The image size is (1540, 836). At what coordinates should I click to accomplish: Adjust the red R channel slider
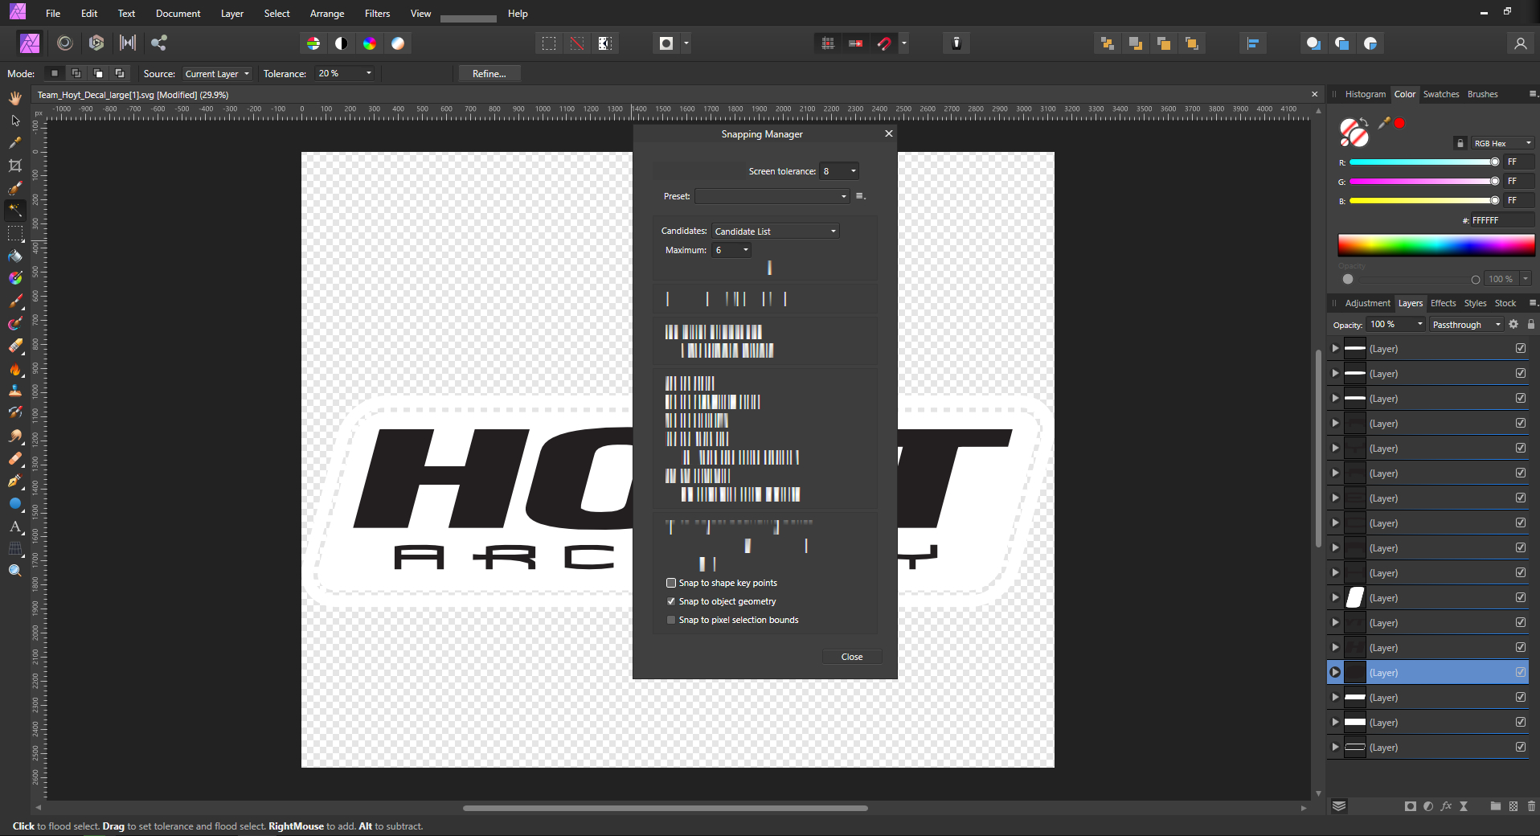pos(1423,162)
